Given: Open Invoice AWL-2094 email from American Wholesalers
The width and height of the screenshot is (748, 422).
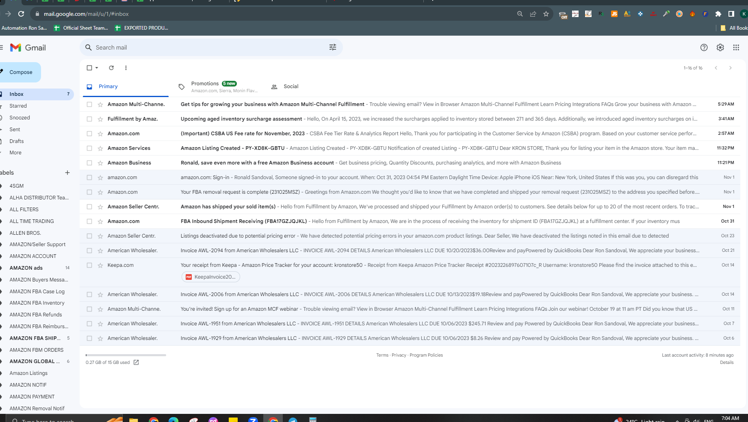Looking at the screenshot, I should click(410, 251).
